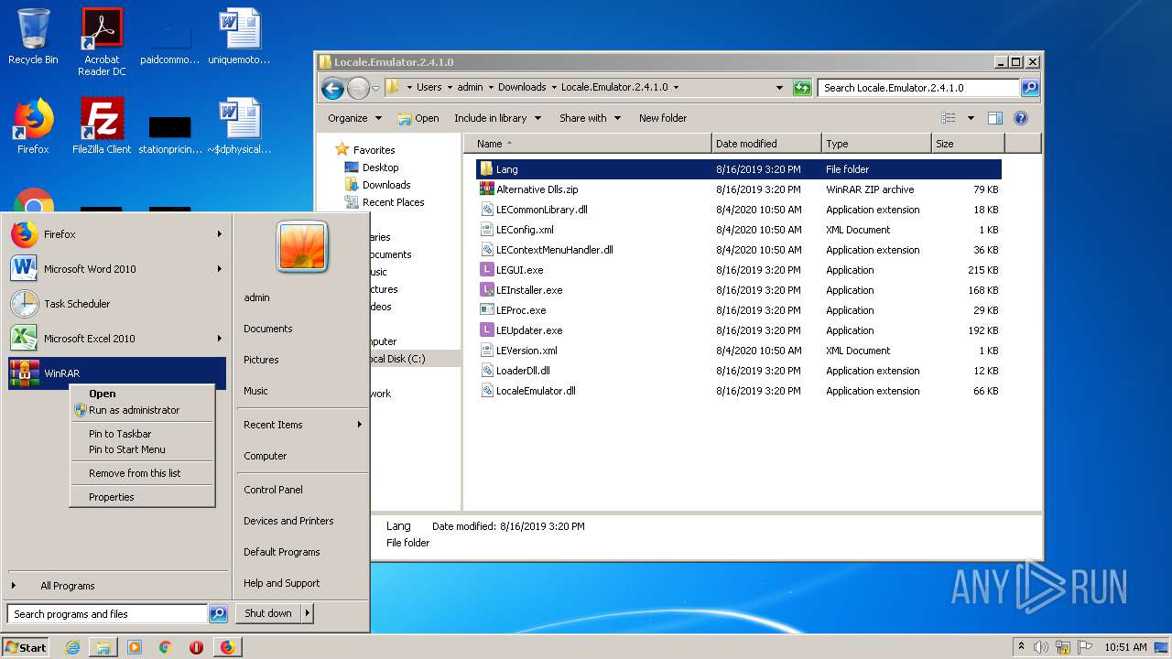Screen dimensions: 1172x659
Task: Click the Opera icon on taskbar
Action: tap(196, 647)
